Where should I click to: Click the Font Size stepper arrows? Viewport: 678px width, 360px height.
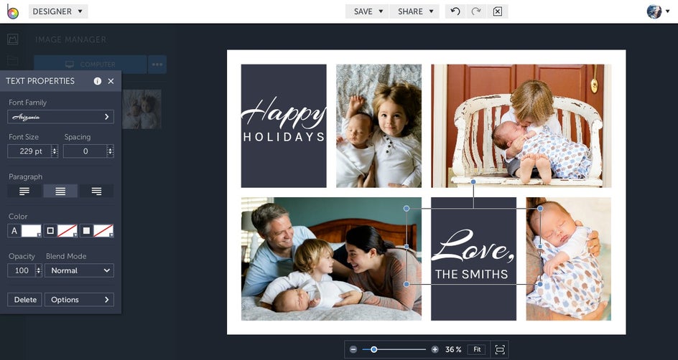[55, 151]
